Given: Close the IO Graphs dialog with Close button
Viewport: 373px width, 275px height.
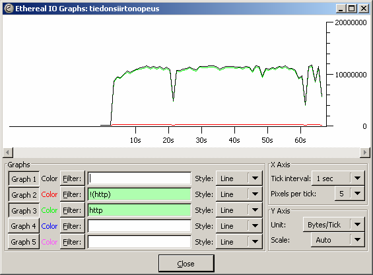Looking at the screenshot, I should [186, 264].
